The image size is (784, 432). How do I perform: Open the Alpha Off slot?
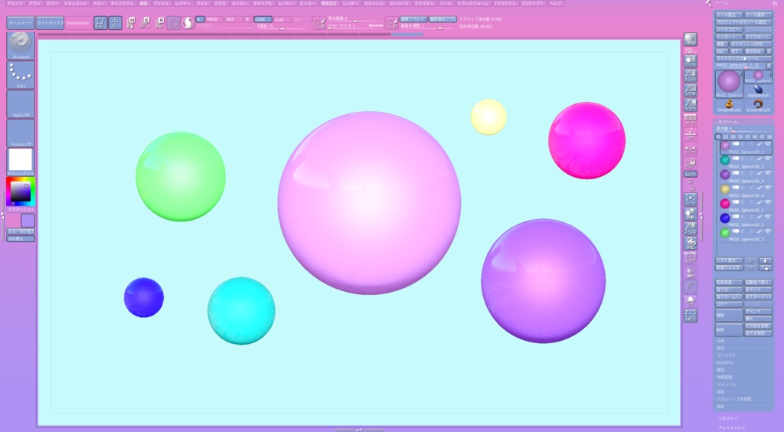[x=21, y=104]
